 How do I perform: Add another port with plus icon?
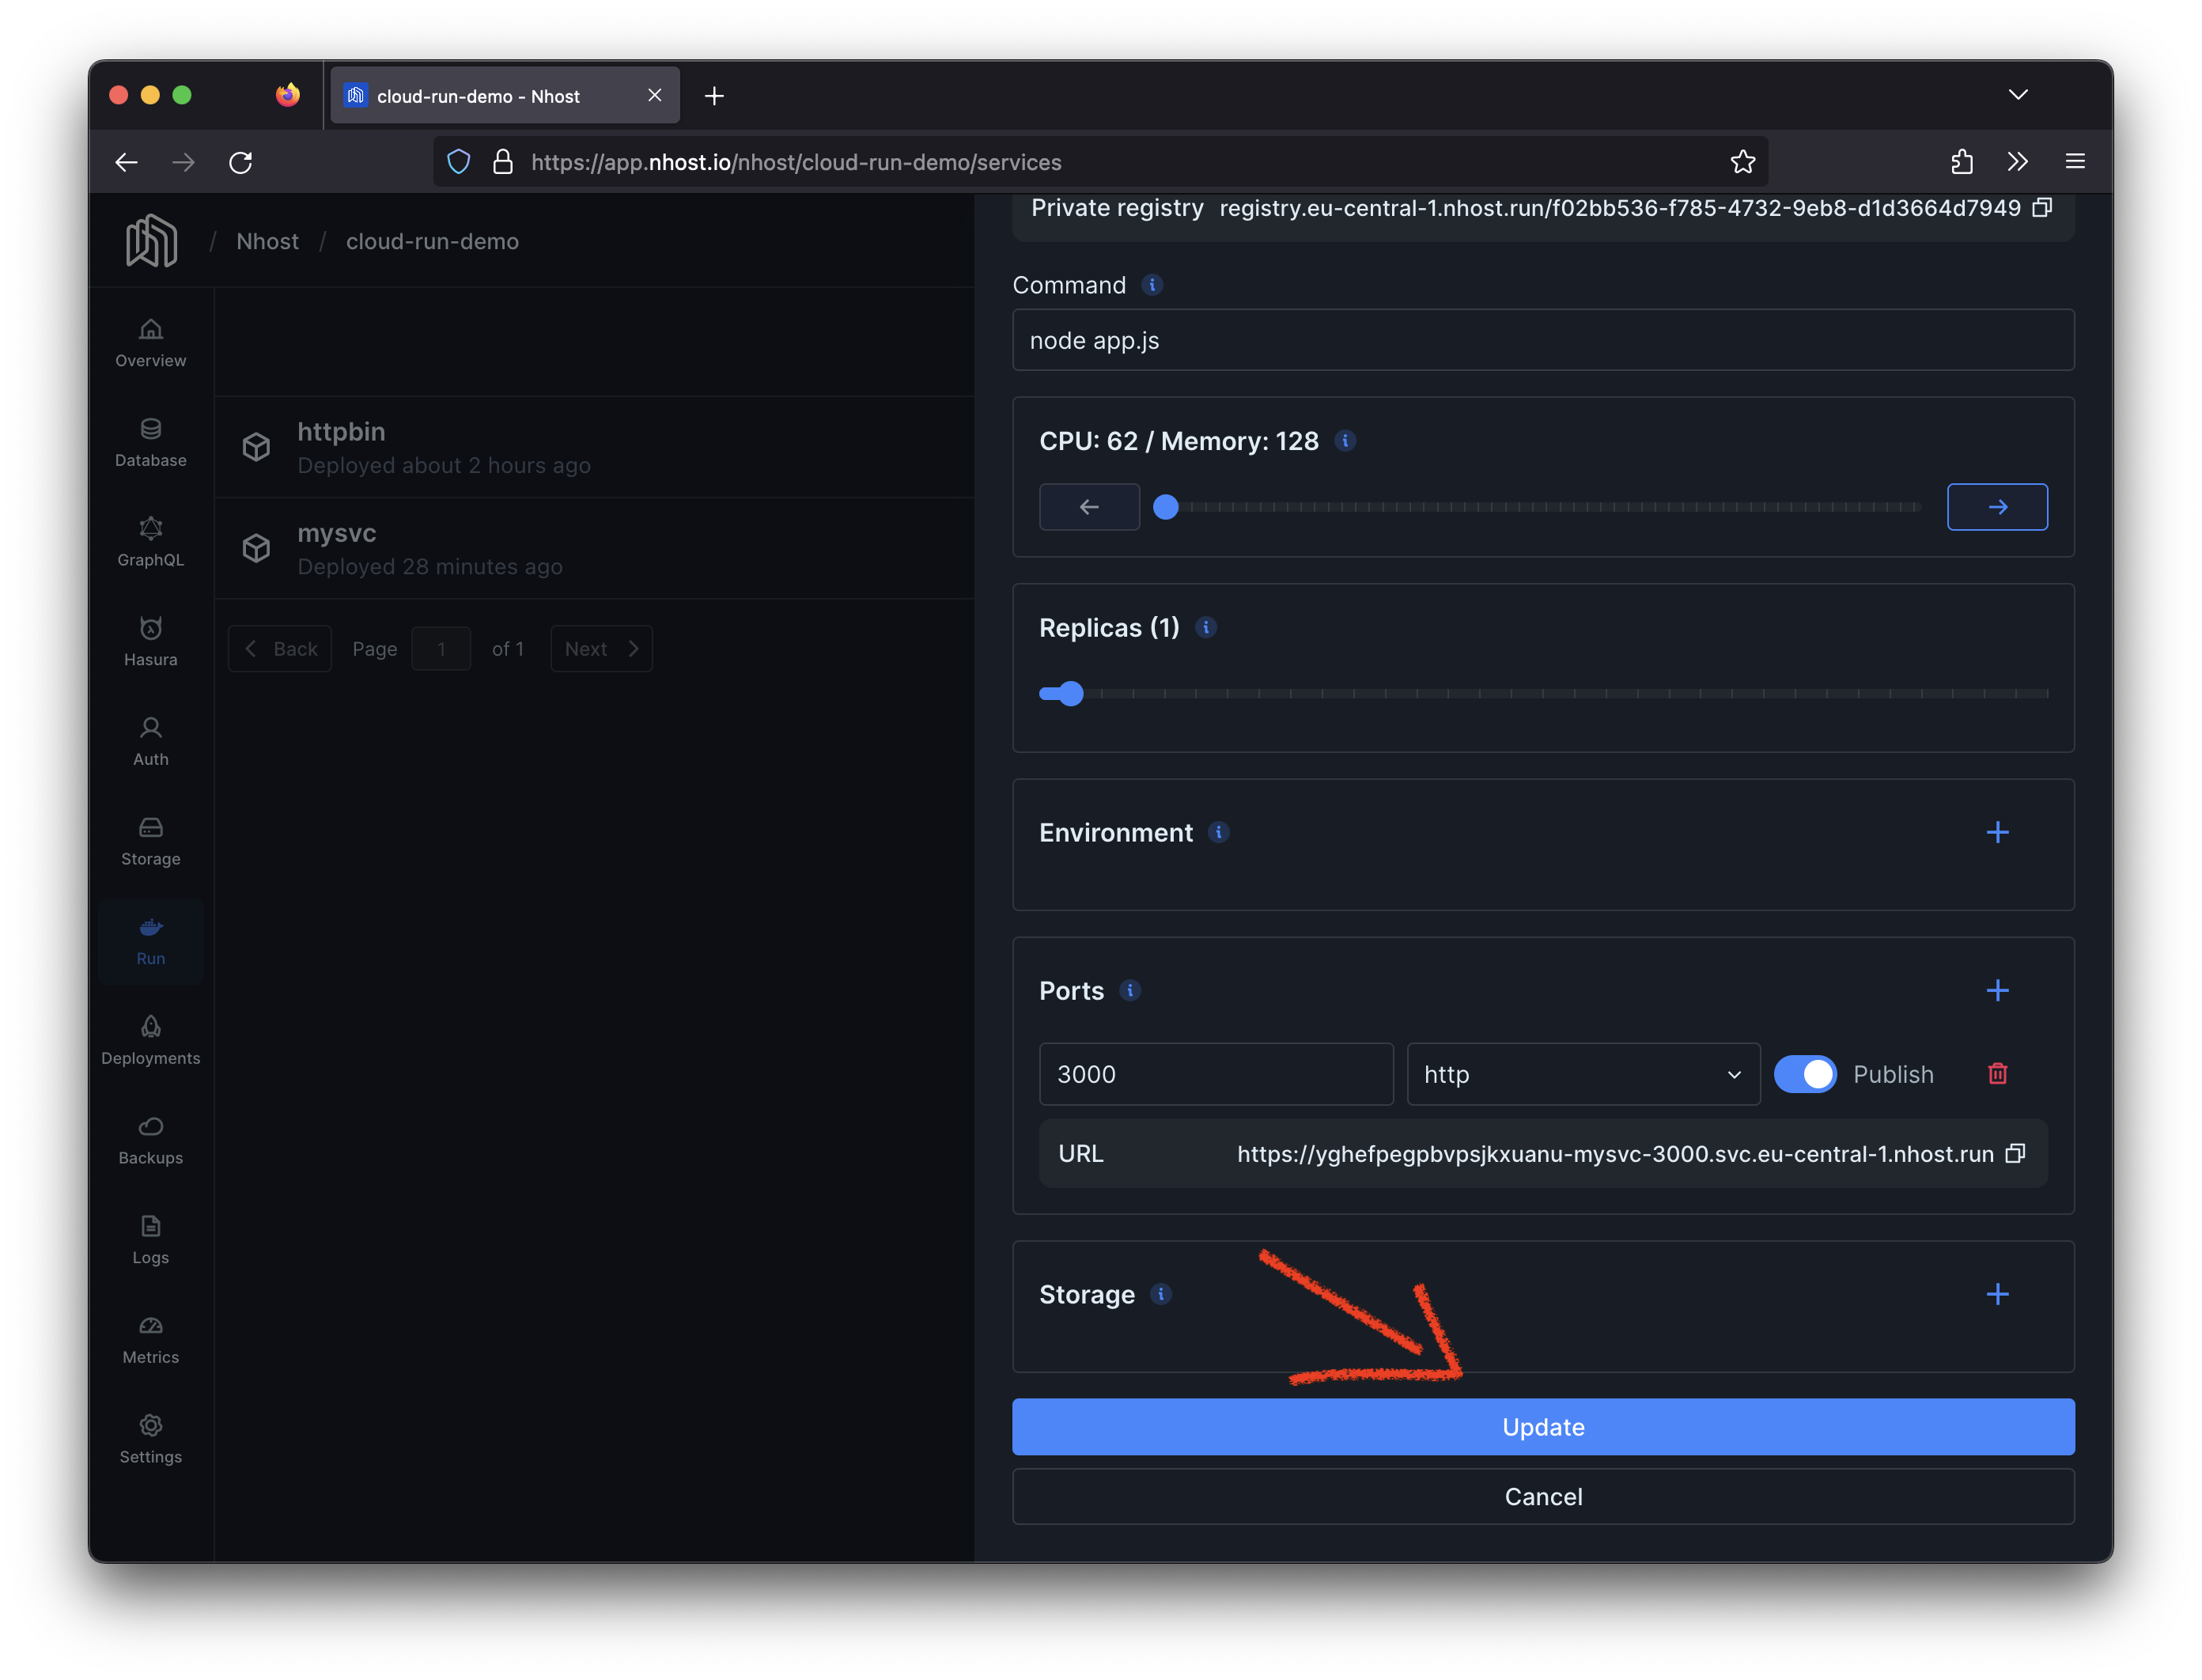(1997, 990)
